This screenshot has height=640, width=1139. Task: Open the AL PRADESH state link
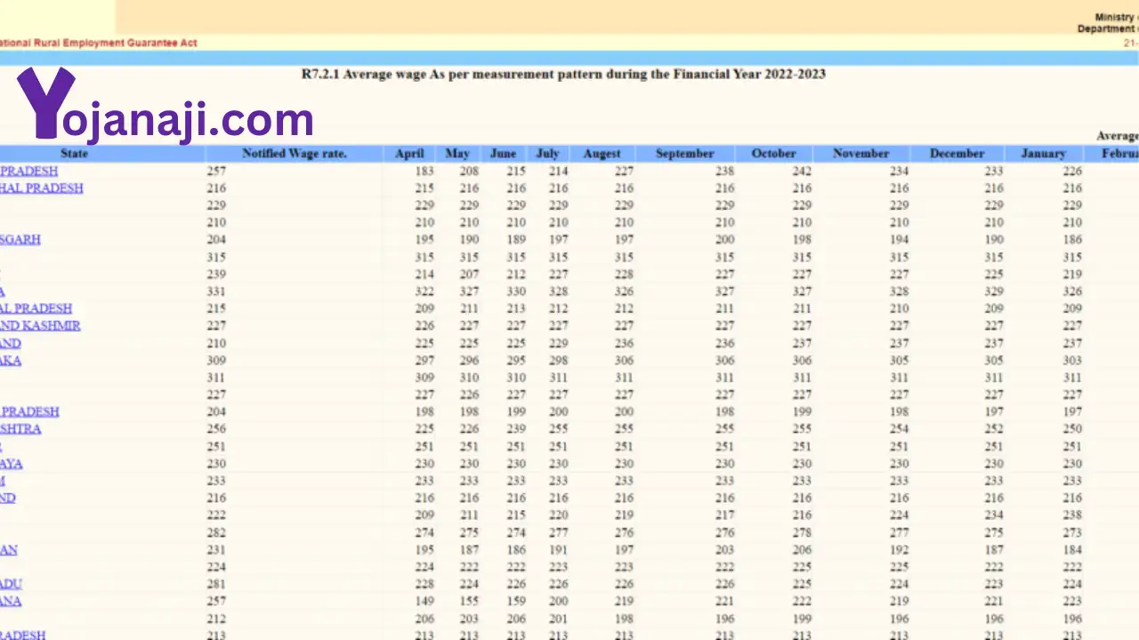[x=36, y=308]
